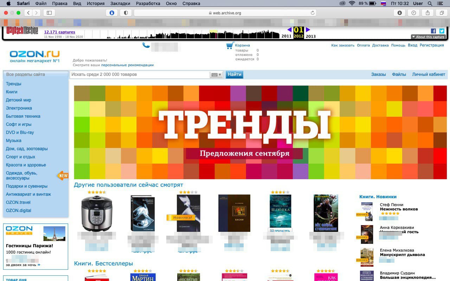Open the Оплата link
The height and width of the screenshot is (281, 450).
[x=363, y=45]
